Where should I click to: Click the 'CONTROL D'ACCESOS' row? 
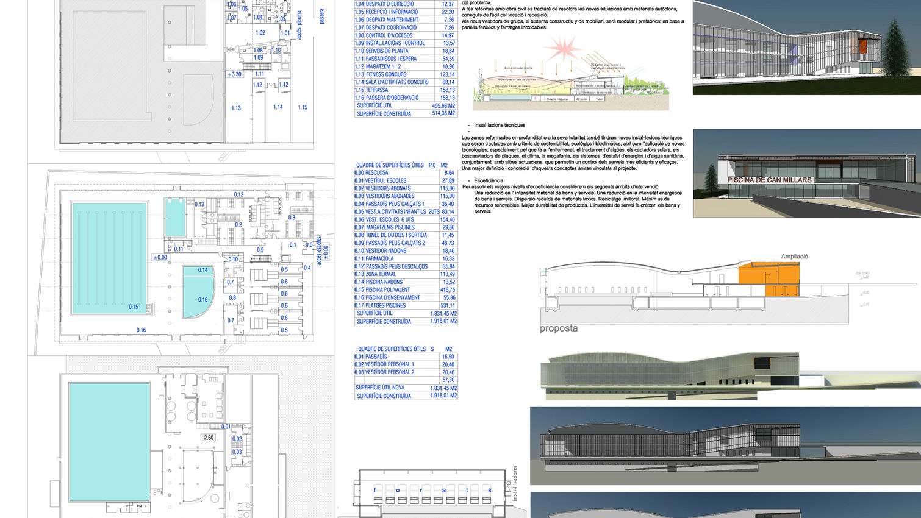(x=405, y=35)
